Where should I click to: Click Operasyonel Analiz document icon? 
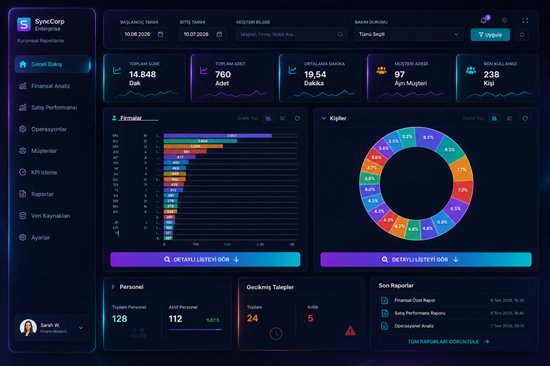385,326
